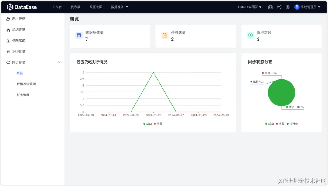Select the 概览 submenu item
This screenshot has height=186, width=328.
click(x=20, y=73)
